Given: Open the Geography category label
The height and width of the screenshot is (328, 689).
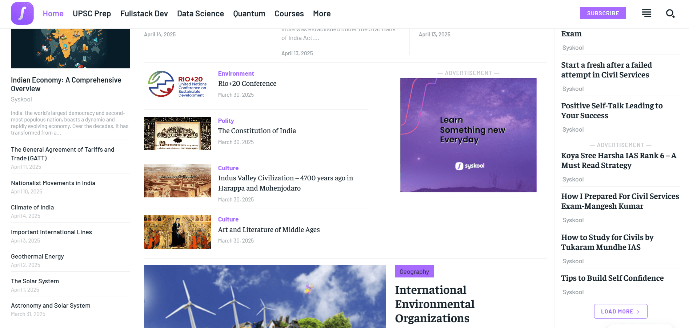Looking at the screenshot, I should (414, 271).
